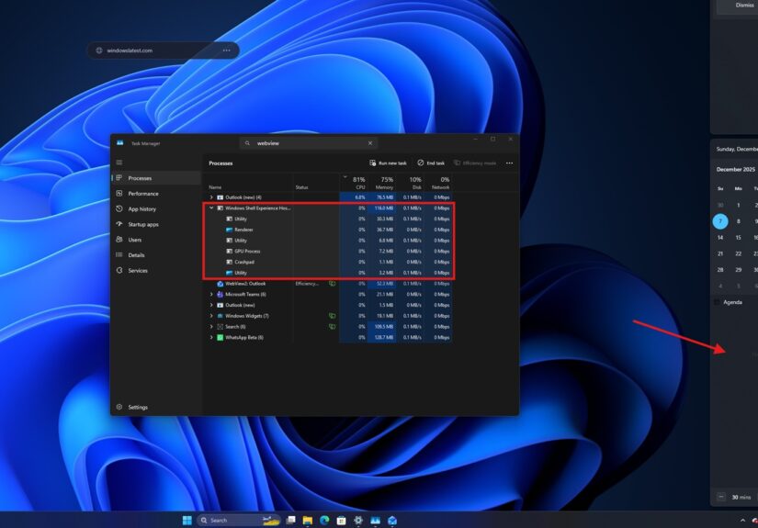758x528 pixels.
Task: Sort processes by the Network column
Action: tap(438, 183)
